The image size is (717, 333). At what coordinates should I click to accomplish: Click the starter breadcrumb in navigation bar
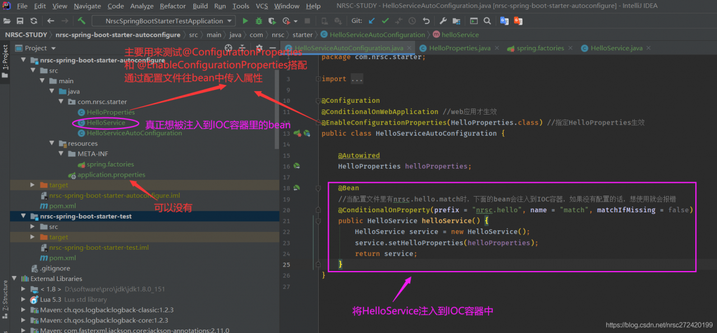click(x=302, y=35)
